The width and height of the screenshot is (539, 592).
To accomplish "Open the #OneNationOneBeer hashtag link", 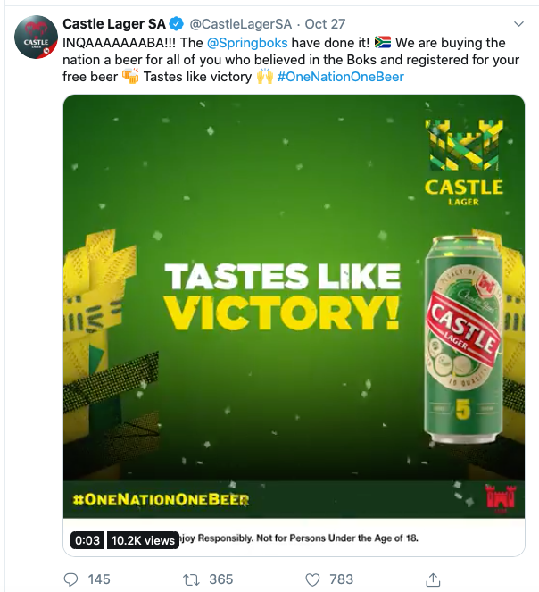I will coord(340,77).
